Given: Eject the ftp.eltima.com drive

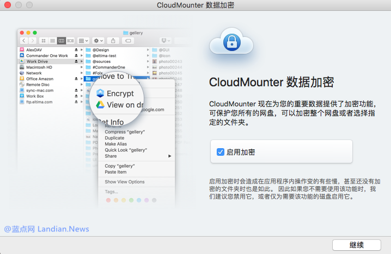Looking at the screenshot, I should [76, 102].
